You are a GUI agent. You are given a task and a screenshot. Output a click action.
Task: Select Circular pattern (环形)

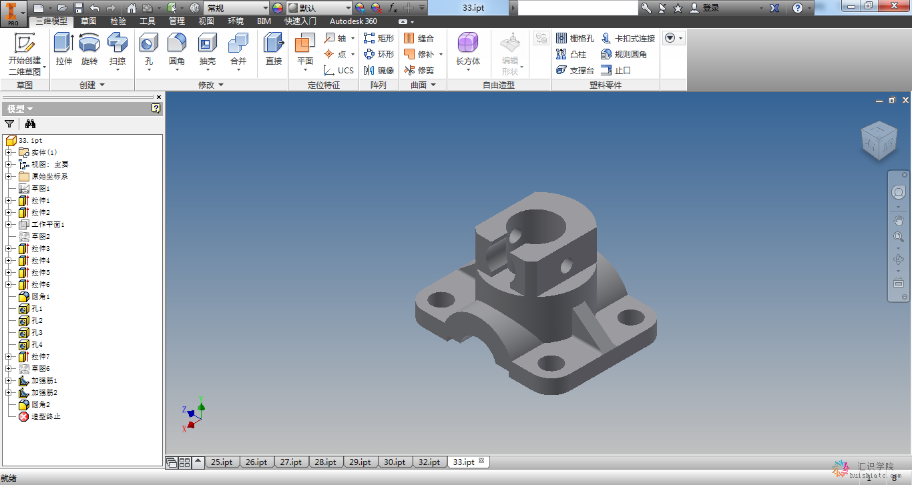(x=379, y=54)
